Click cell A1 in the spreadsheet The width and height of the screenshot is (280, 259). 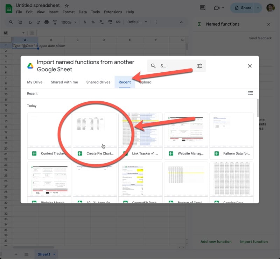(25, 46)
